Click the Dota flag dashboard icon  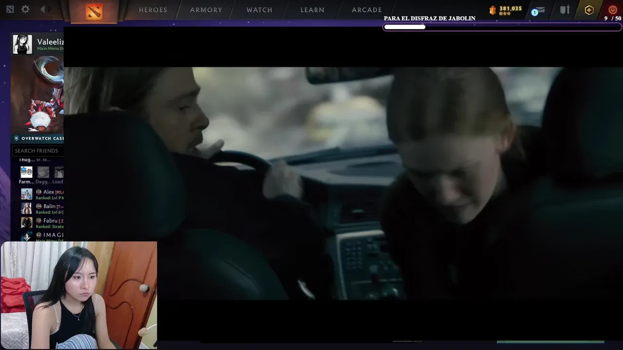tap(10, 9)
